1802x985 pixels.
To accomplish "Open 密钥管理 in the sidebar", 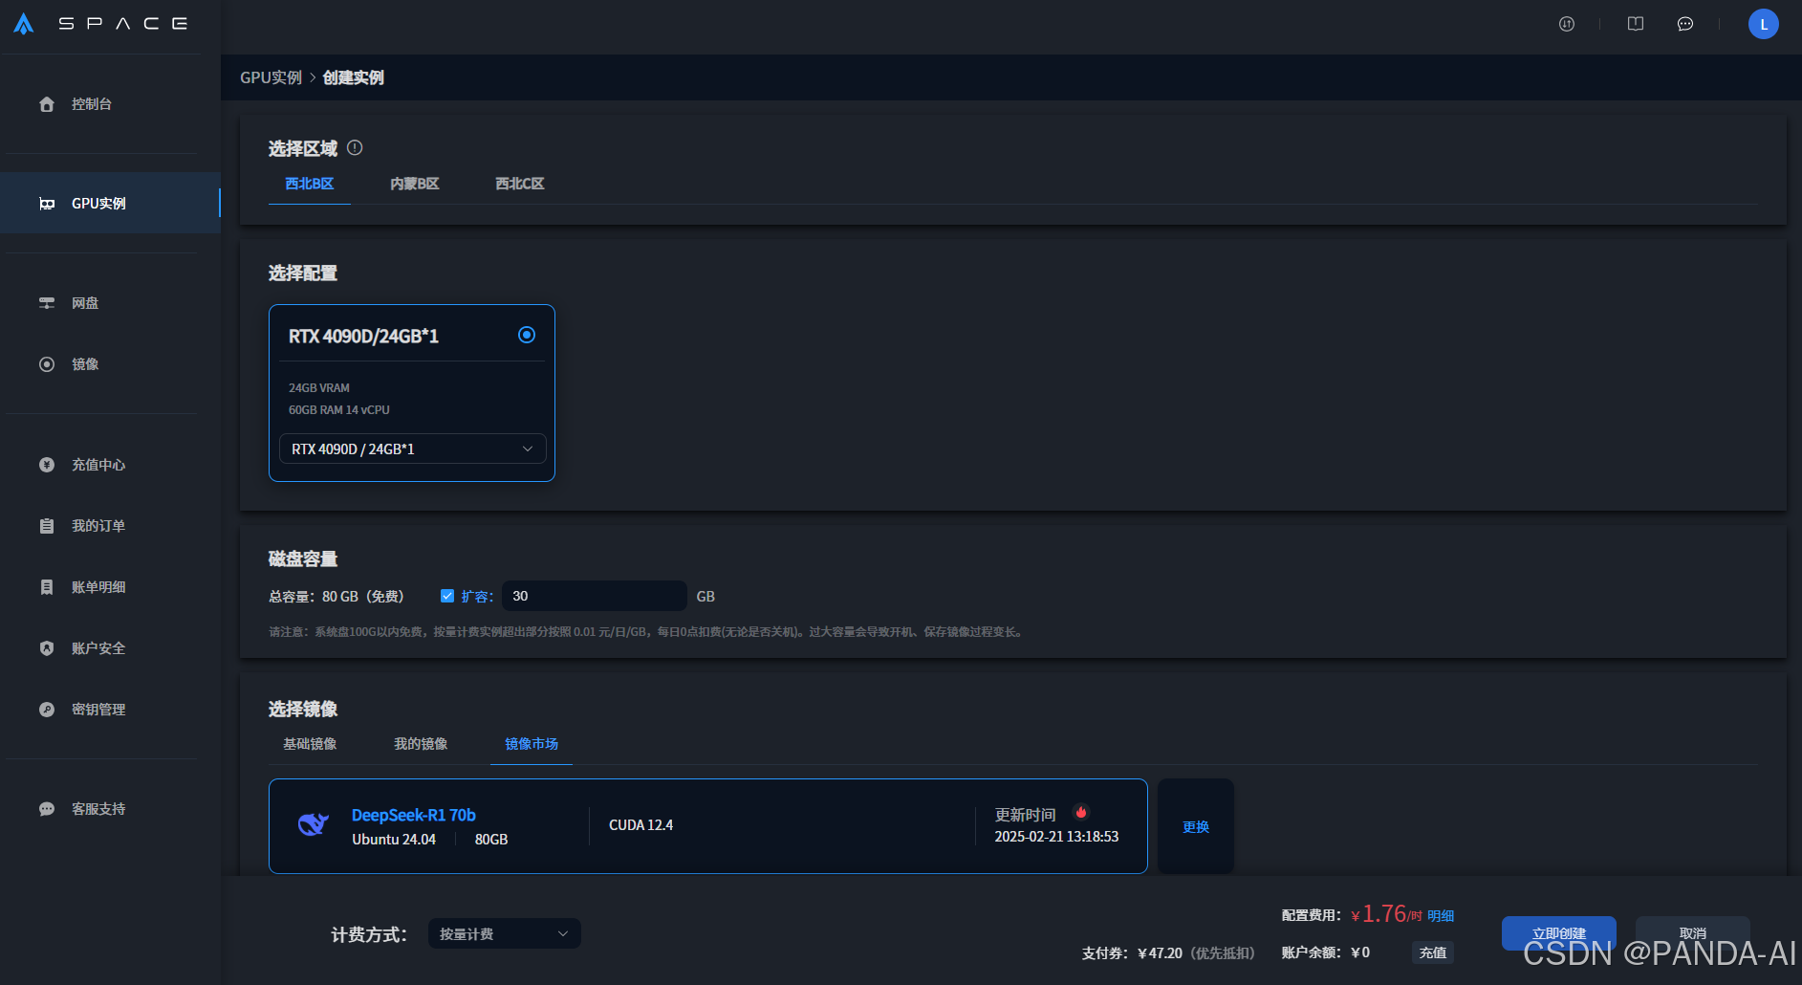I will click(x=98, y=710).
